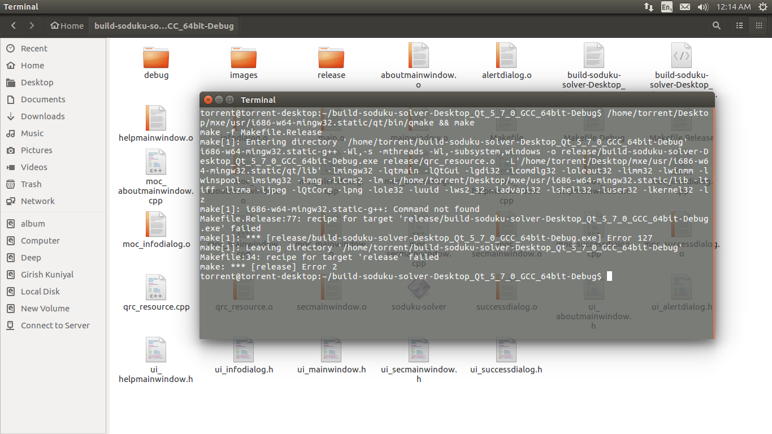Select the moc_aboutmainwindow.cpp file icon

click(x=156, y=162)
